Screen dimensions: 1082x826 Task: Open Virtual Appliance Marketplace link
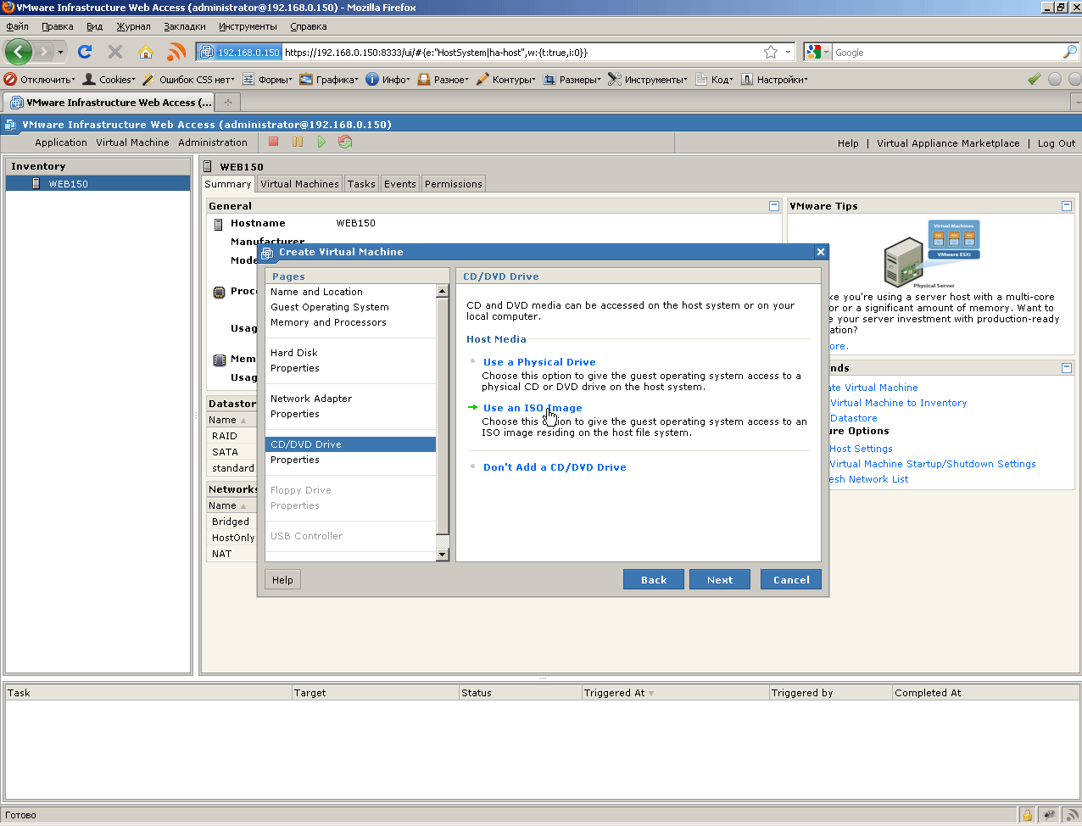click(948, 143)
